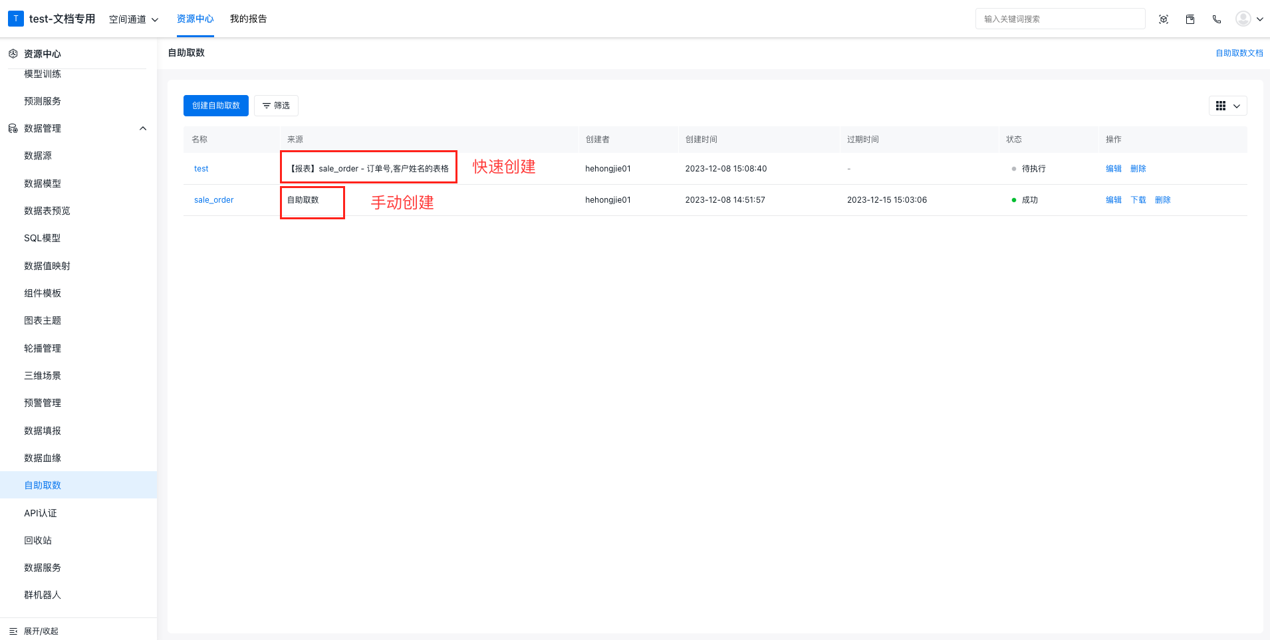The image size is (1270, 640).
Task: Click the 过期时间 column header
Action: (x=863, y=140)
